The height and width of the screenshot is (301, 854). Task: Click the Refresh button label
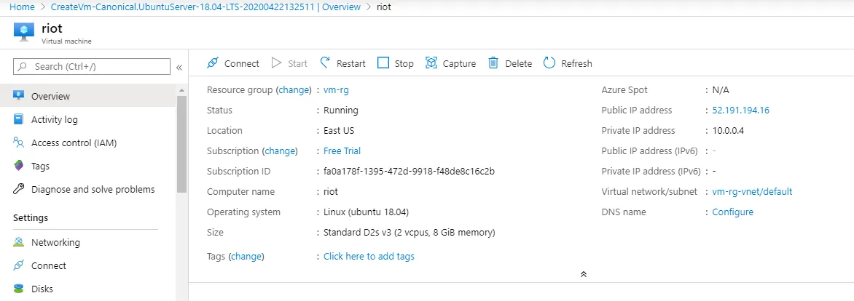(x=576, y=63)
